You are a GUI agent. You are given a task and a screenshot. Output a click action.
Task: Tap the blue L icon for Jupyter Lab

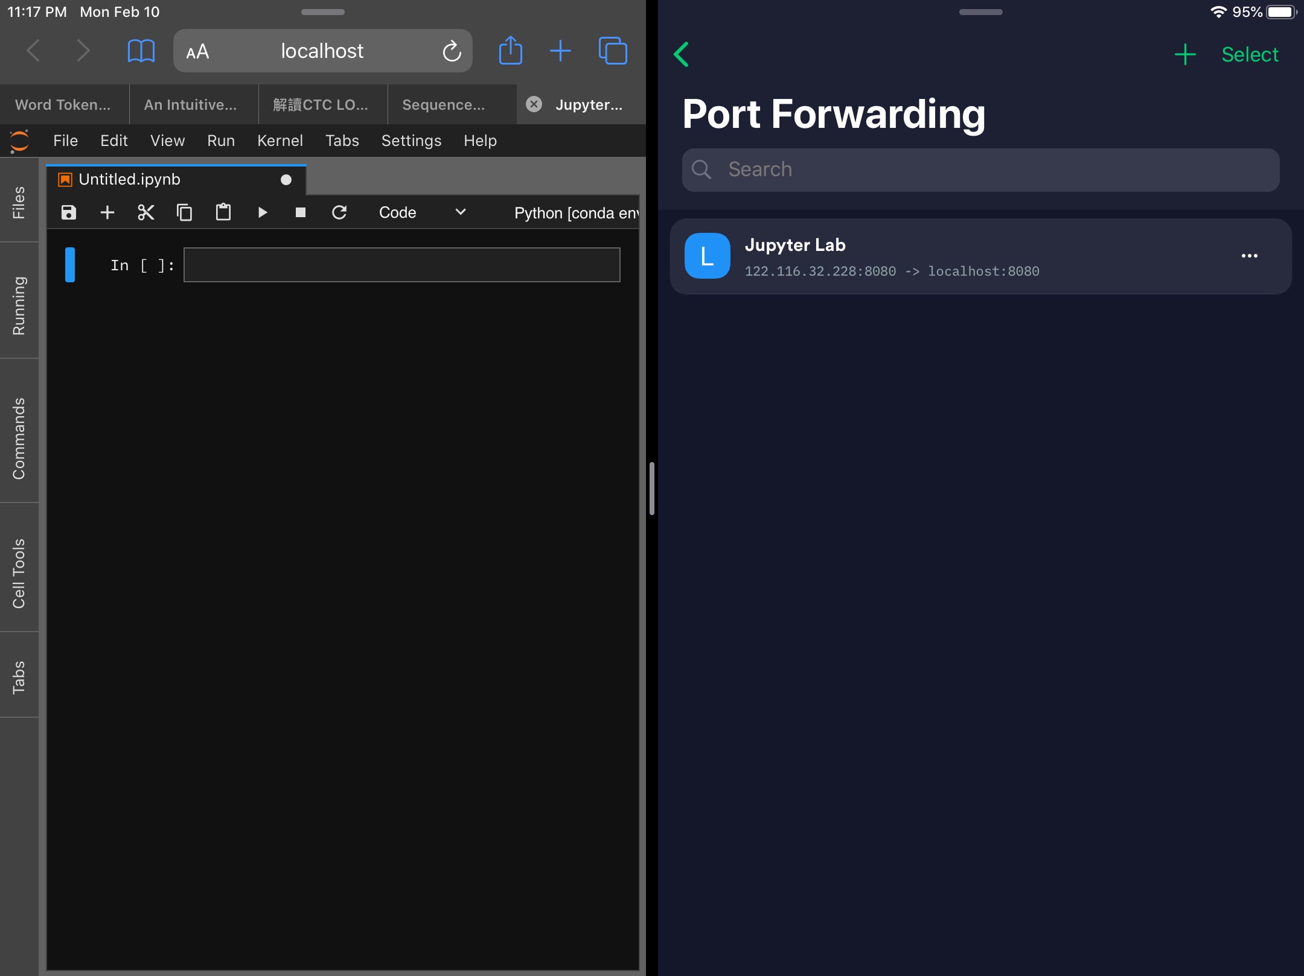pos(707,256)
